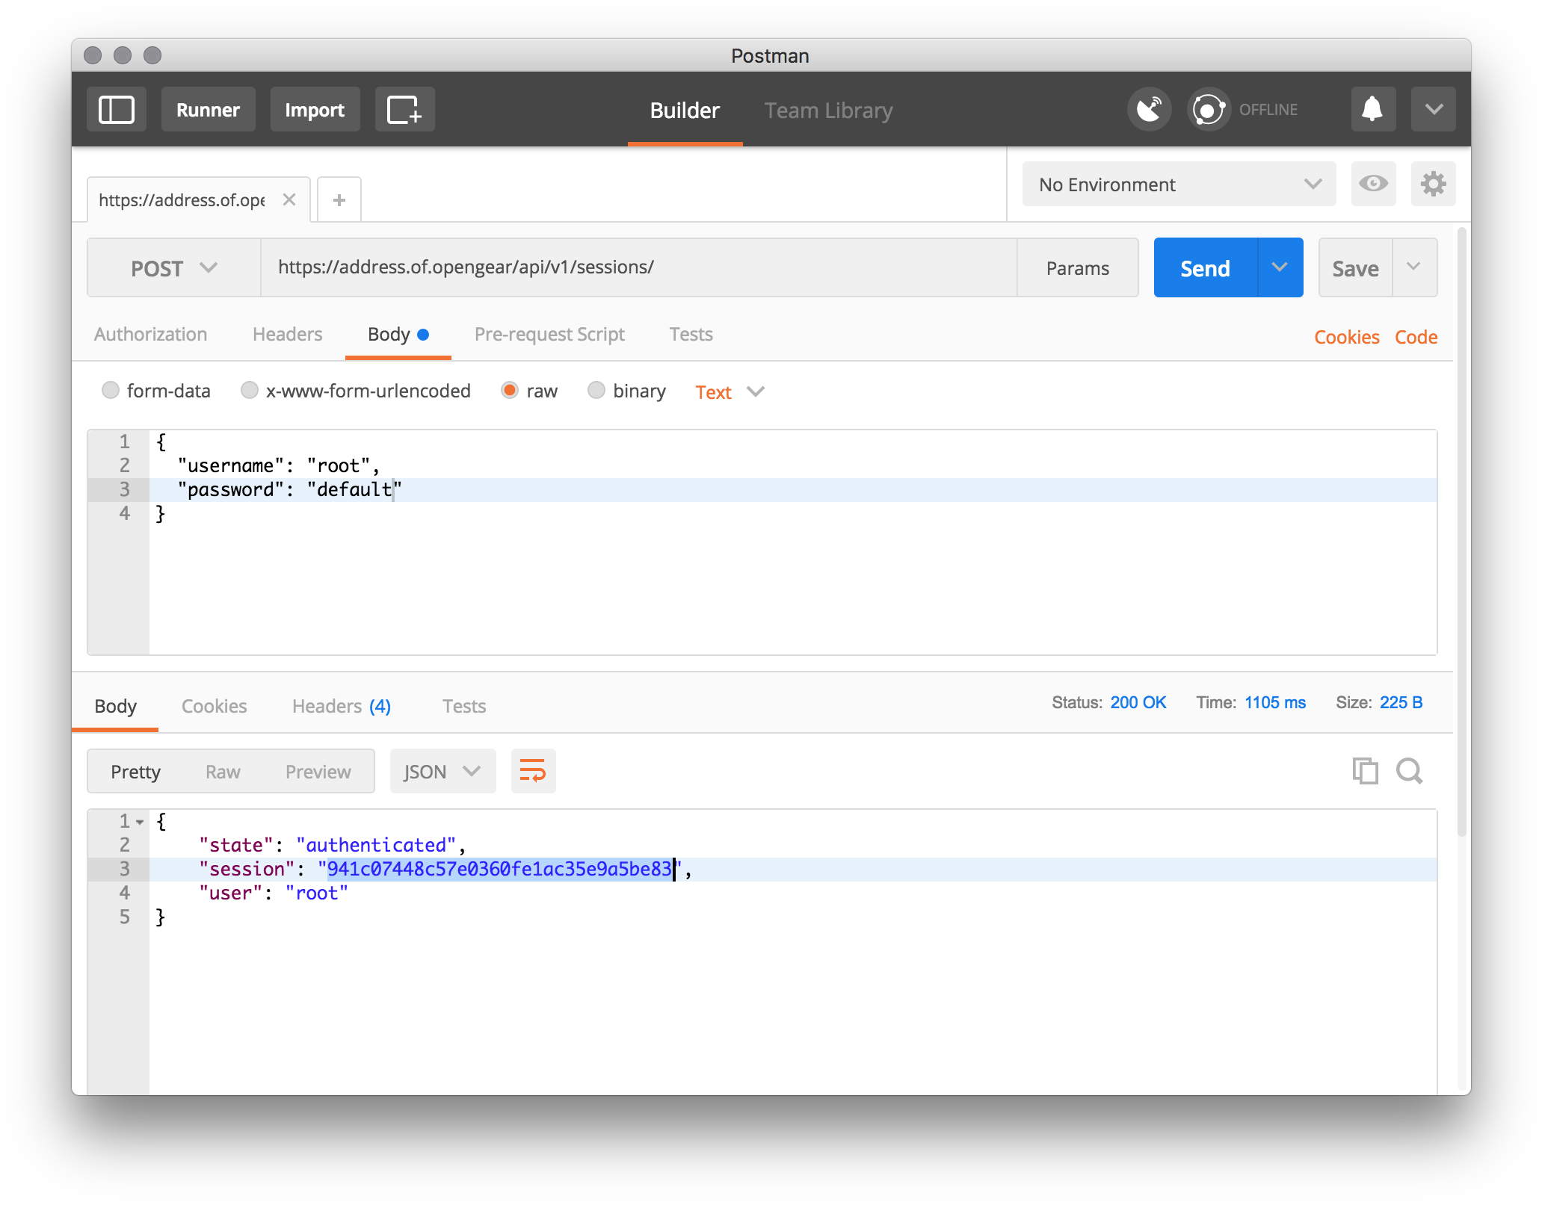1542x1205 pixels.
Task: Switch to the Team Library tab
Action: [828, 110]
